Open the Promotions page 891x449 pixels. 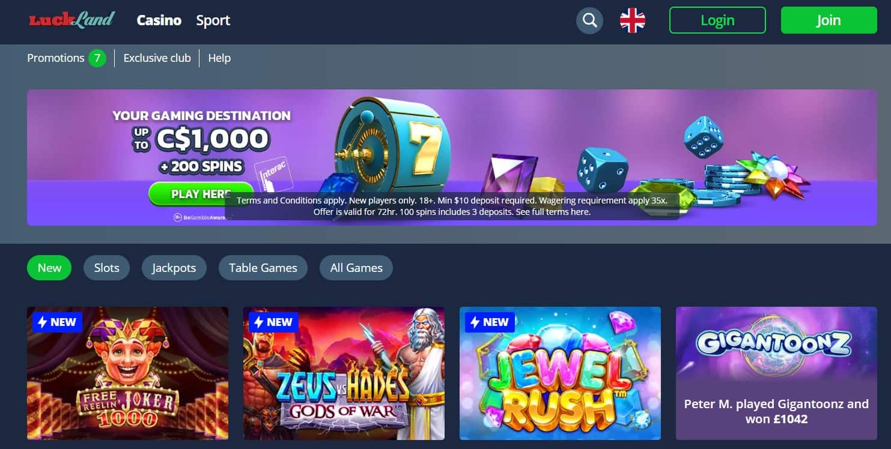(x=56, y=58)
